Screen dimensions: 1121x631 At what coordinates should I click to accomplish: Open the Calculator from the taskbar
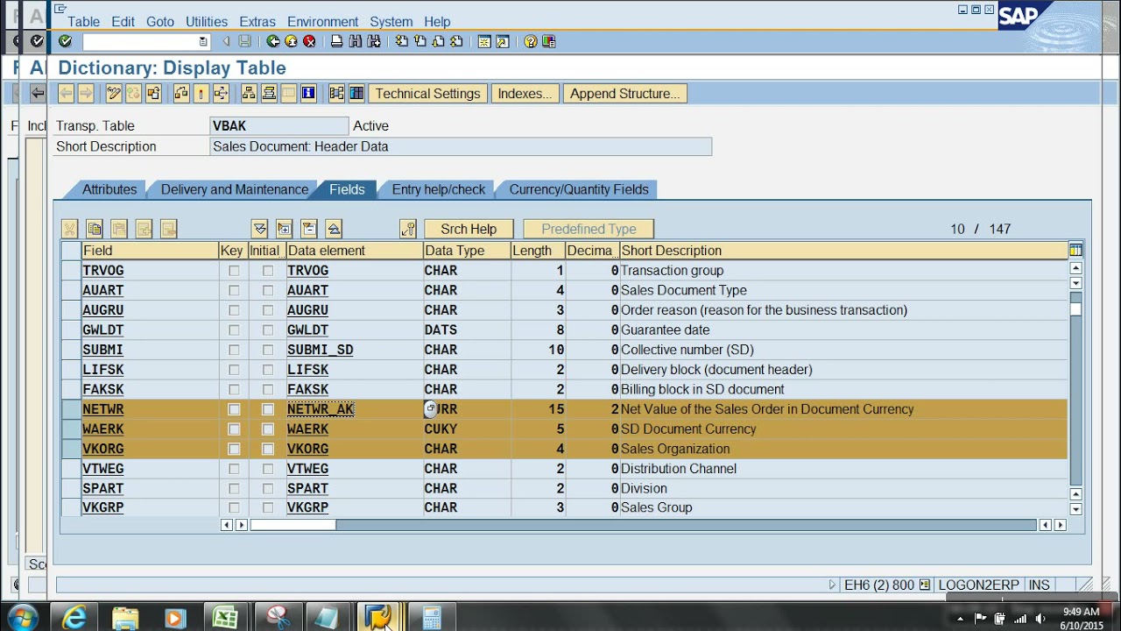432,618
